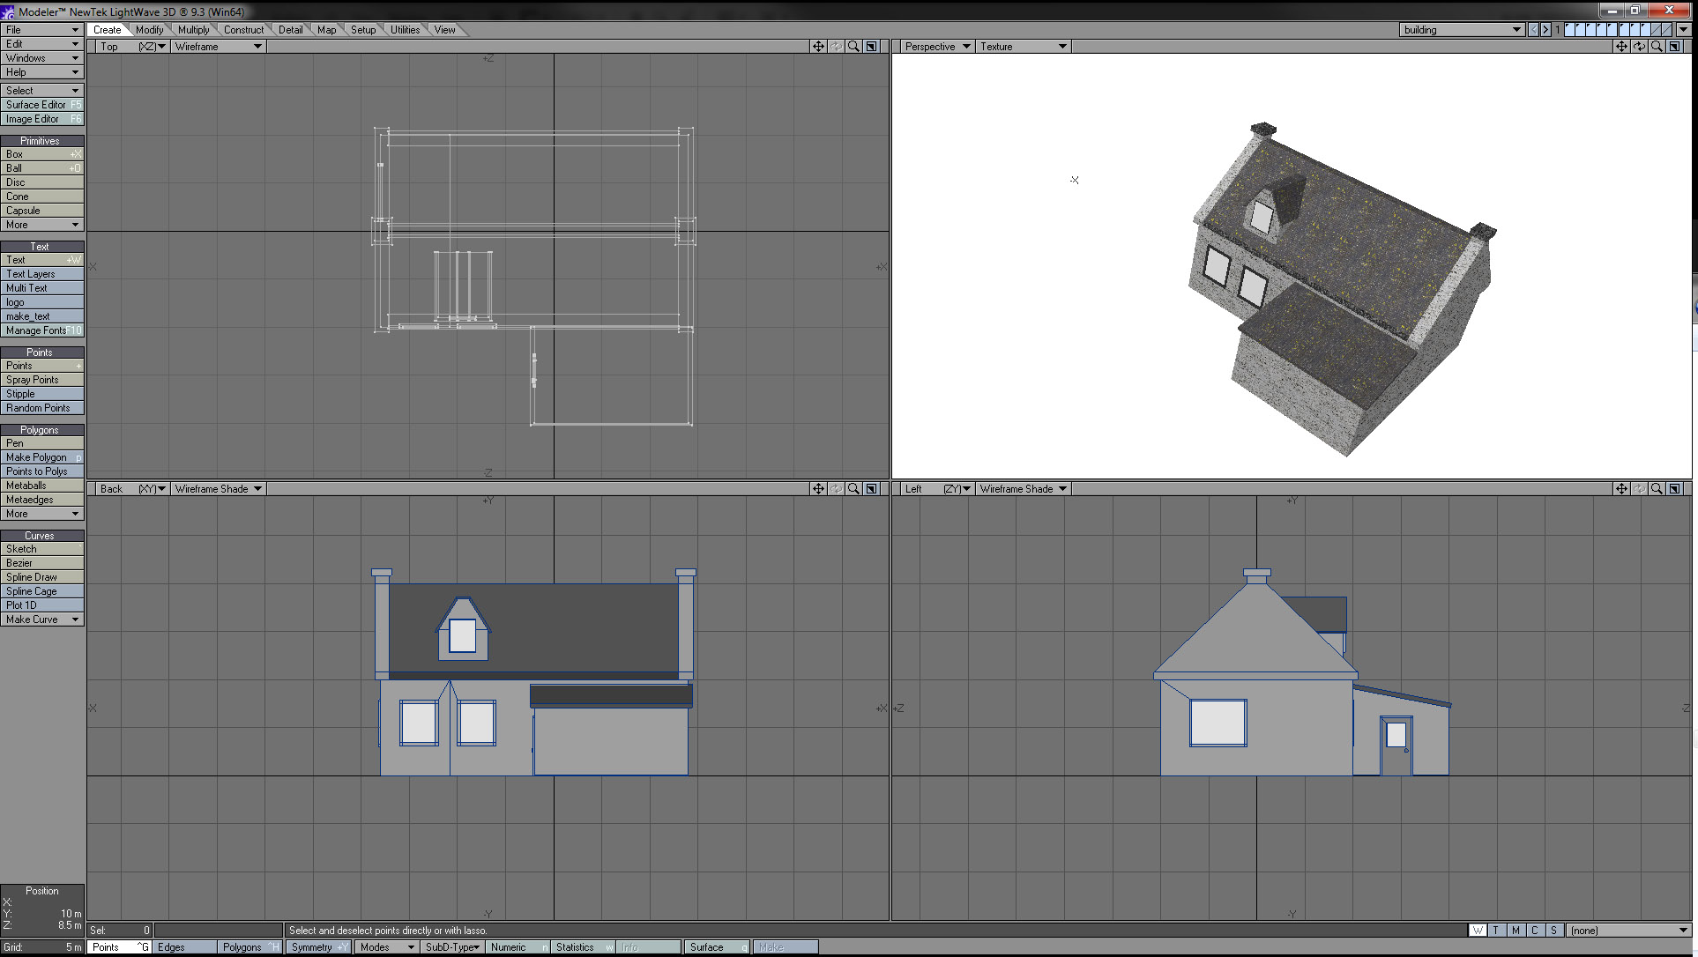This screenshot has width=1698, height=957.
Task: Switch to the Detail tab
Action: pos(290,30)
